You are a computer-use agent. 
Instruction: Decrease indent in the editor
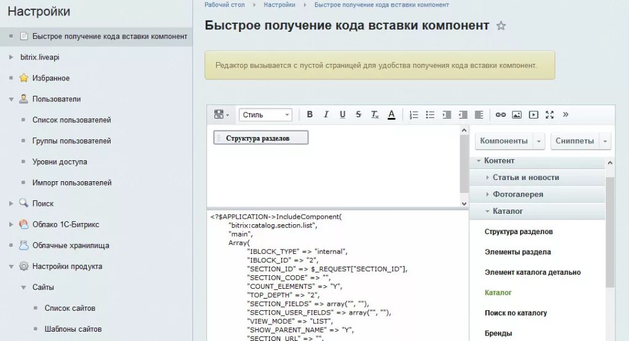(x=463, y=115)
